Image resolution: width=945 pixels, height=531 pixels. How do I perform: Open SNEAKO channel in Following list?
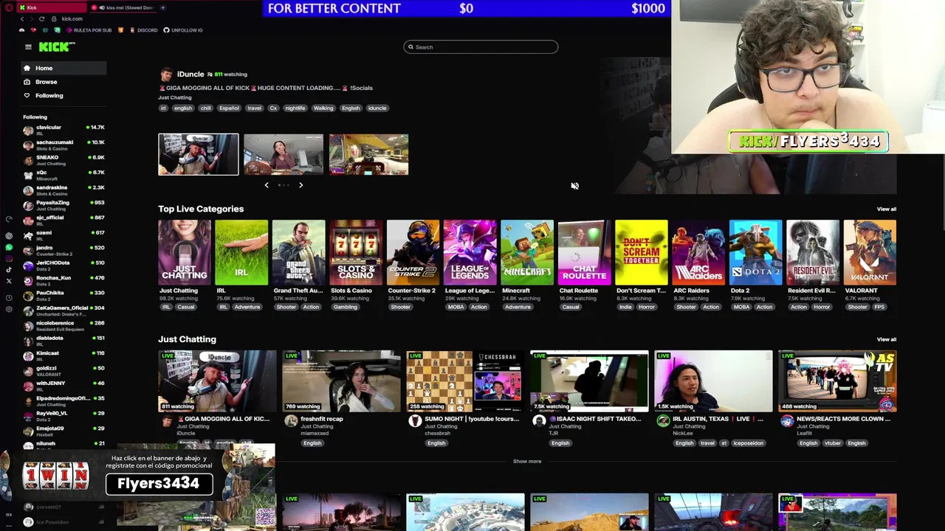[x=63, y=160]
